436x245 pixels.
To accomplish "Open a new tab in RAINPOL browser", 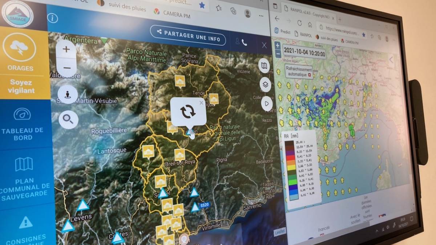I will [340, 19].
